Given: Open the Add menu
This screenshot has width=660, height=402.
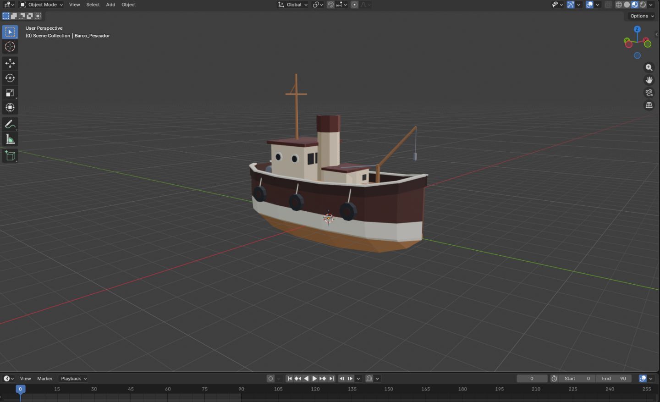Looking at the screenshot, I should 110,5.
